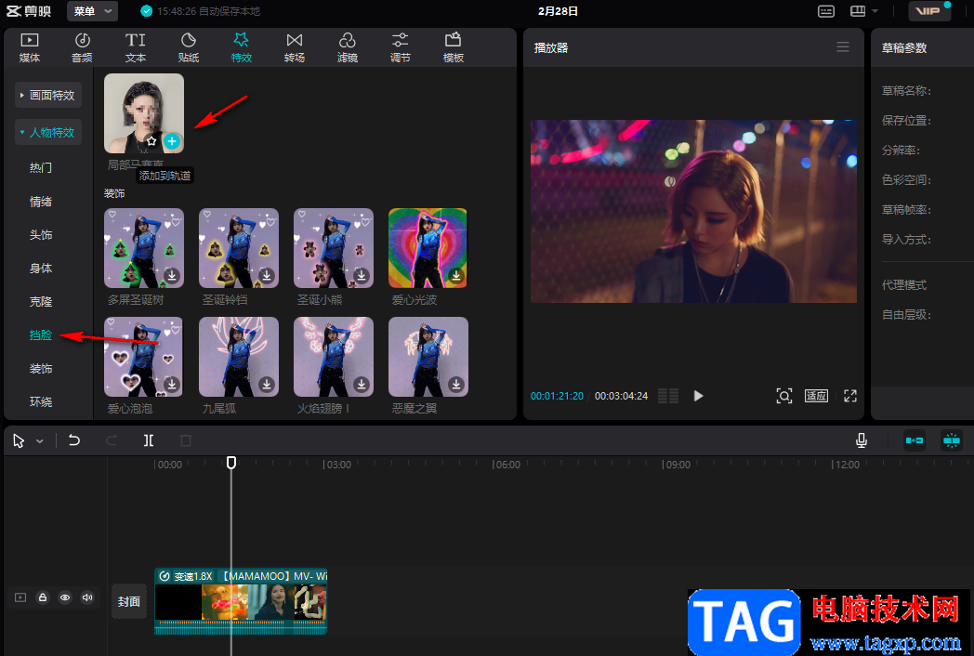
Task: Mute the main track audio
Action: coord(87,597)
